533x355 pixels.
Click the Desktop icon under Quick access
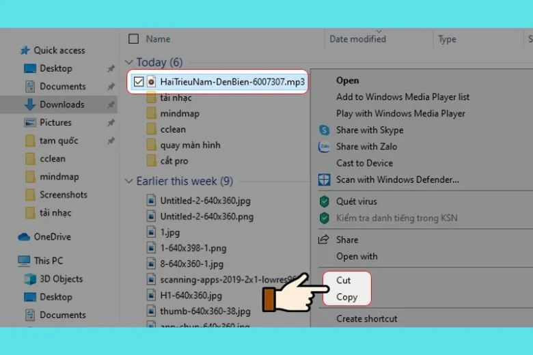(30, 69)
